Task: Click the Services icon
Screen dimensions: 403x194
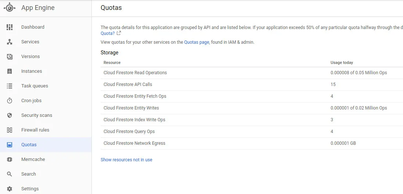Action: (10, 42)
